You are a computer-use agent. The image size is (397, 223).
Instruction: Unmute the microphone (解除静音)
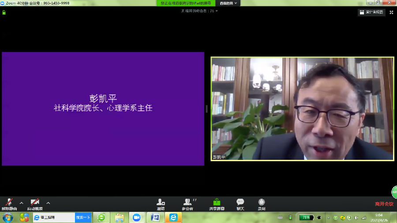coord(9,204)
